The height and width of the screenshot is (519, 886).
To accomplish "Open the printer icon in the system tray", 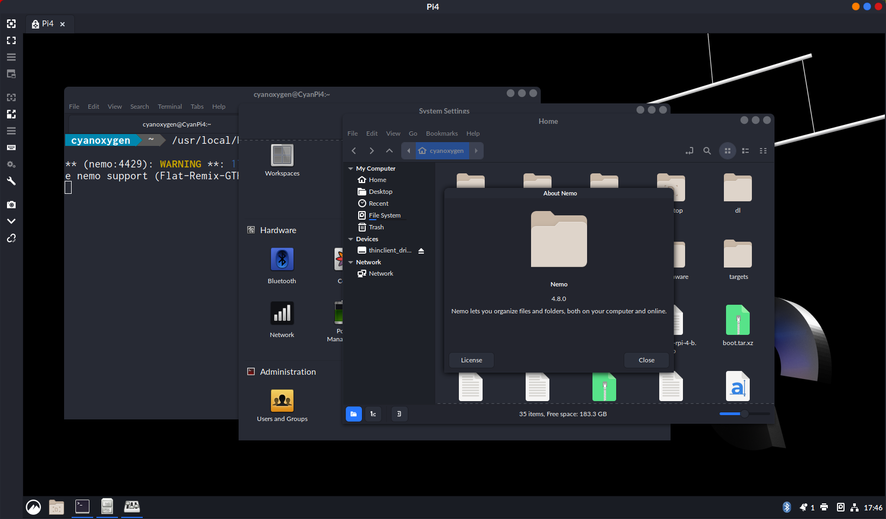I will [x=824, y=507].
